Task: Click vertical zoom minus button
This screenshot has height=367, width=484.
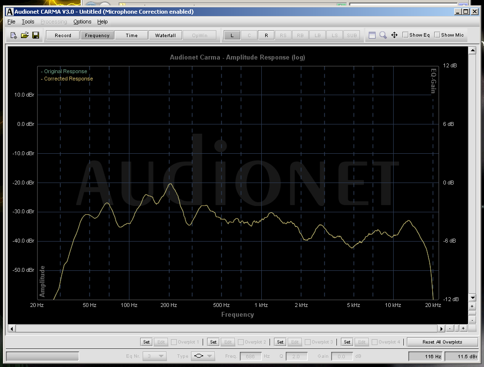Action: pos(472,321)
